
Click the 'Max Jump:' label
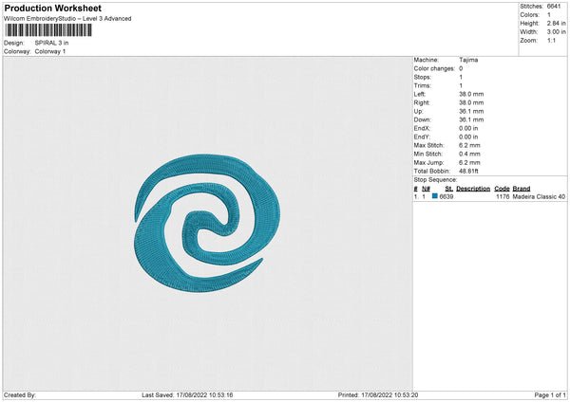tap(429, 162)
